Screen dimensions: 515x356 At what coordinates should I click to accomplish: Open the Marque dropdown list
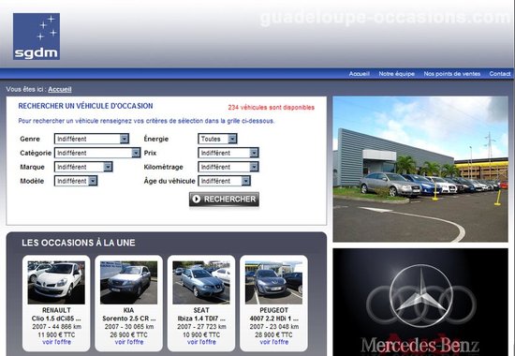(83, 167)
